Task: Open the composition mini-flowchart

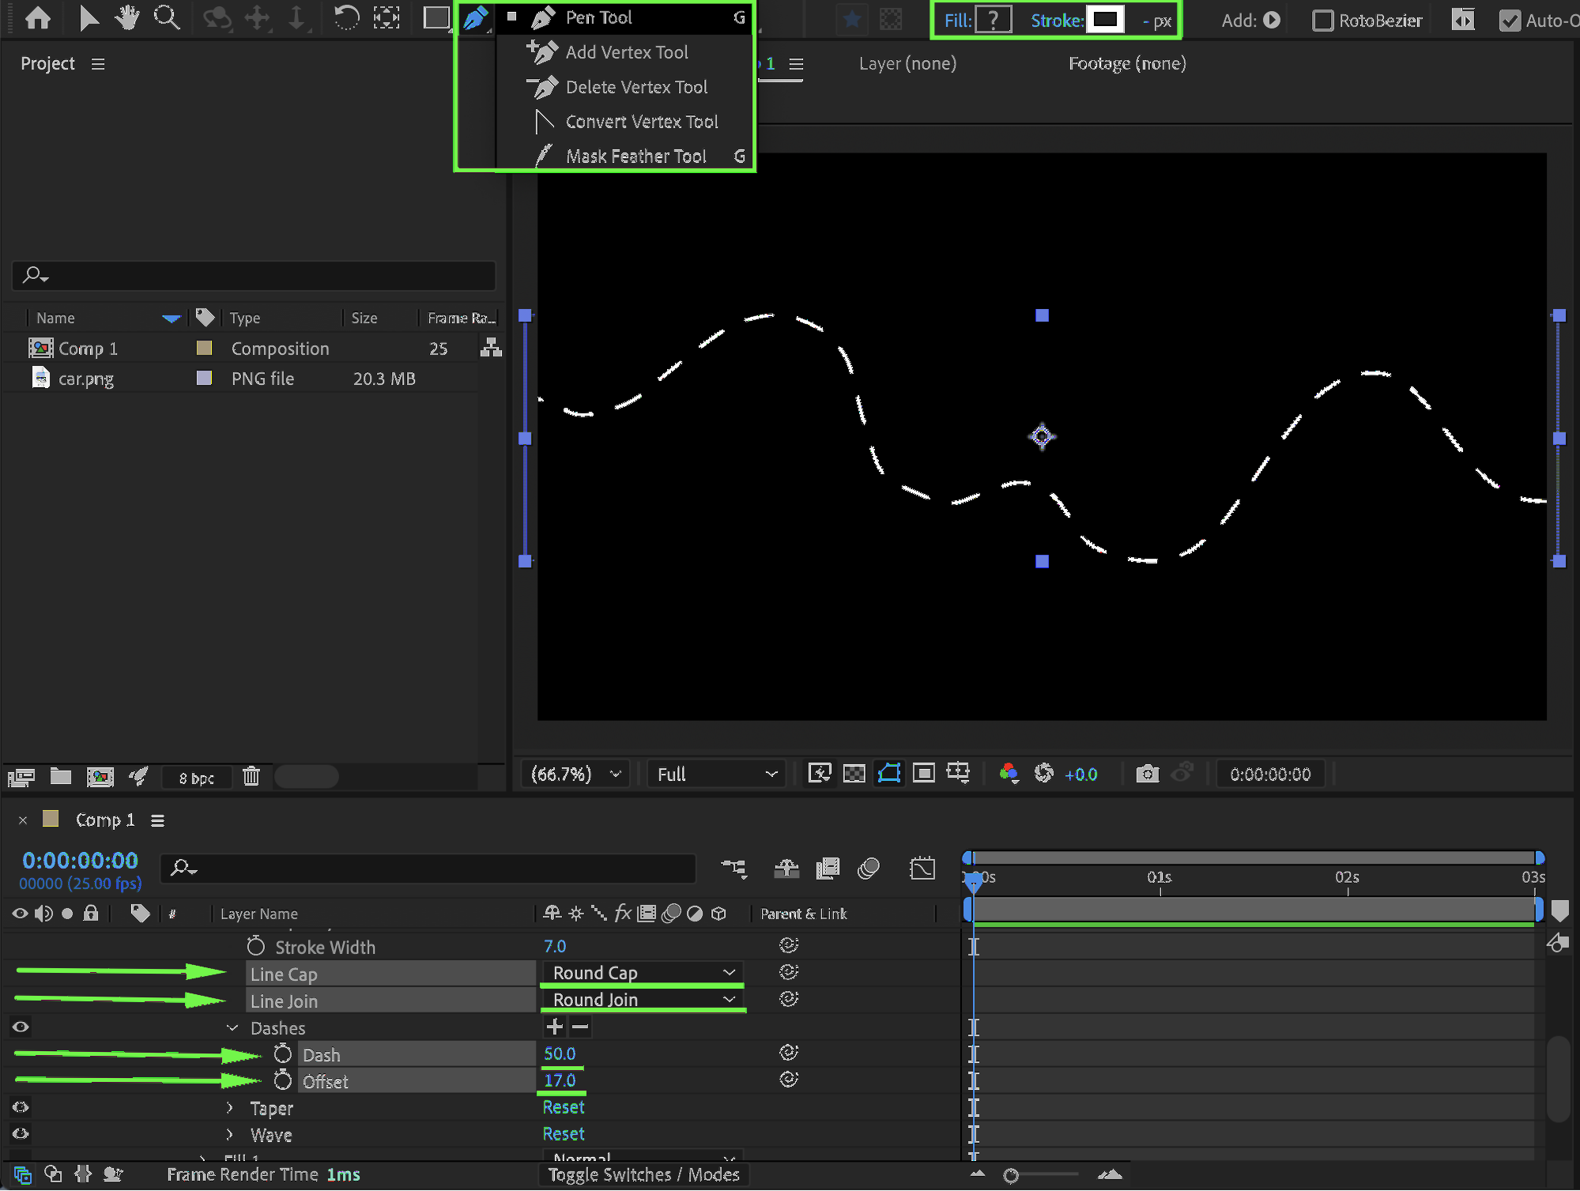Action: pyautogui.click(x=734, y=869)
